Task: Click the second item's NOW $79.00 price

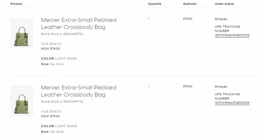Action: point(50,116)
